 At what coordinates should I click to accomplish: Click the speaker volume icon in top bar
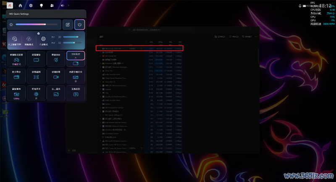pos(62,5)
